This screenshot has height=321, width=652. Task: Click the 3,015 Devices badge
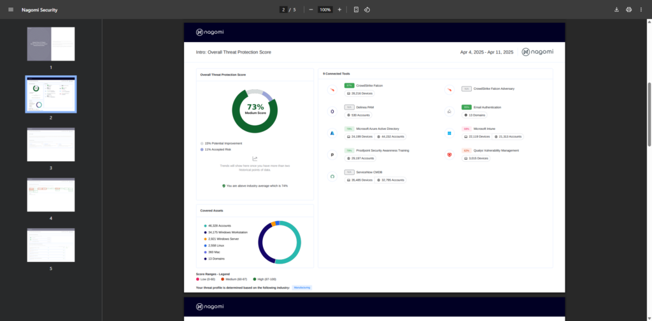pyautogui.click(x=476, y=158)
